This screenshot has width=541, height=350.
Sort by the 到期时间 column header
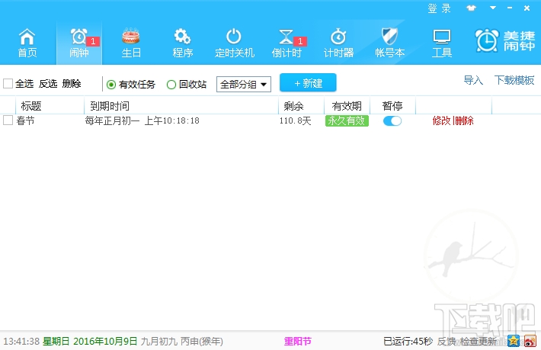tap(110, 106)
